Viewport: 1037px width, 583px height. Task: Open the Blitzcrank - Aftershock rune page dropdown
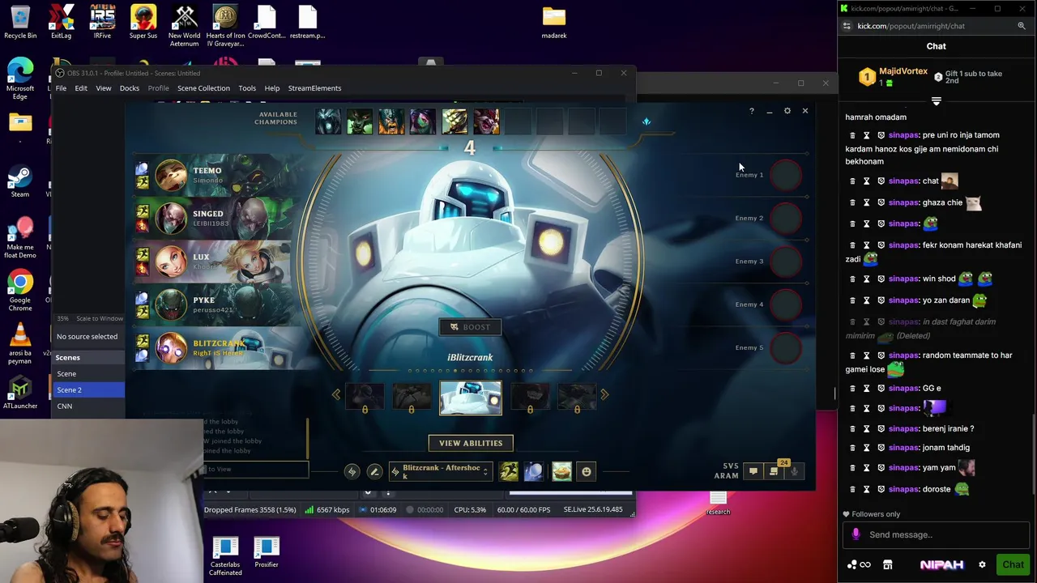[440, 471]
